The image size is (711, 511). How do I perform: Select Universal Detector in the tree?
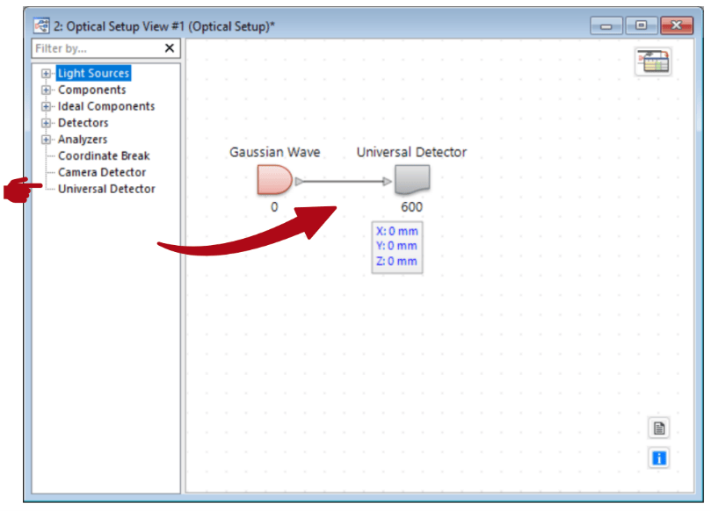(106, 190)
